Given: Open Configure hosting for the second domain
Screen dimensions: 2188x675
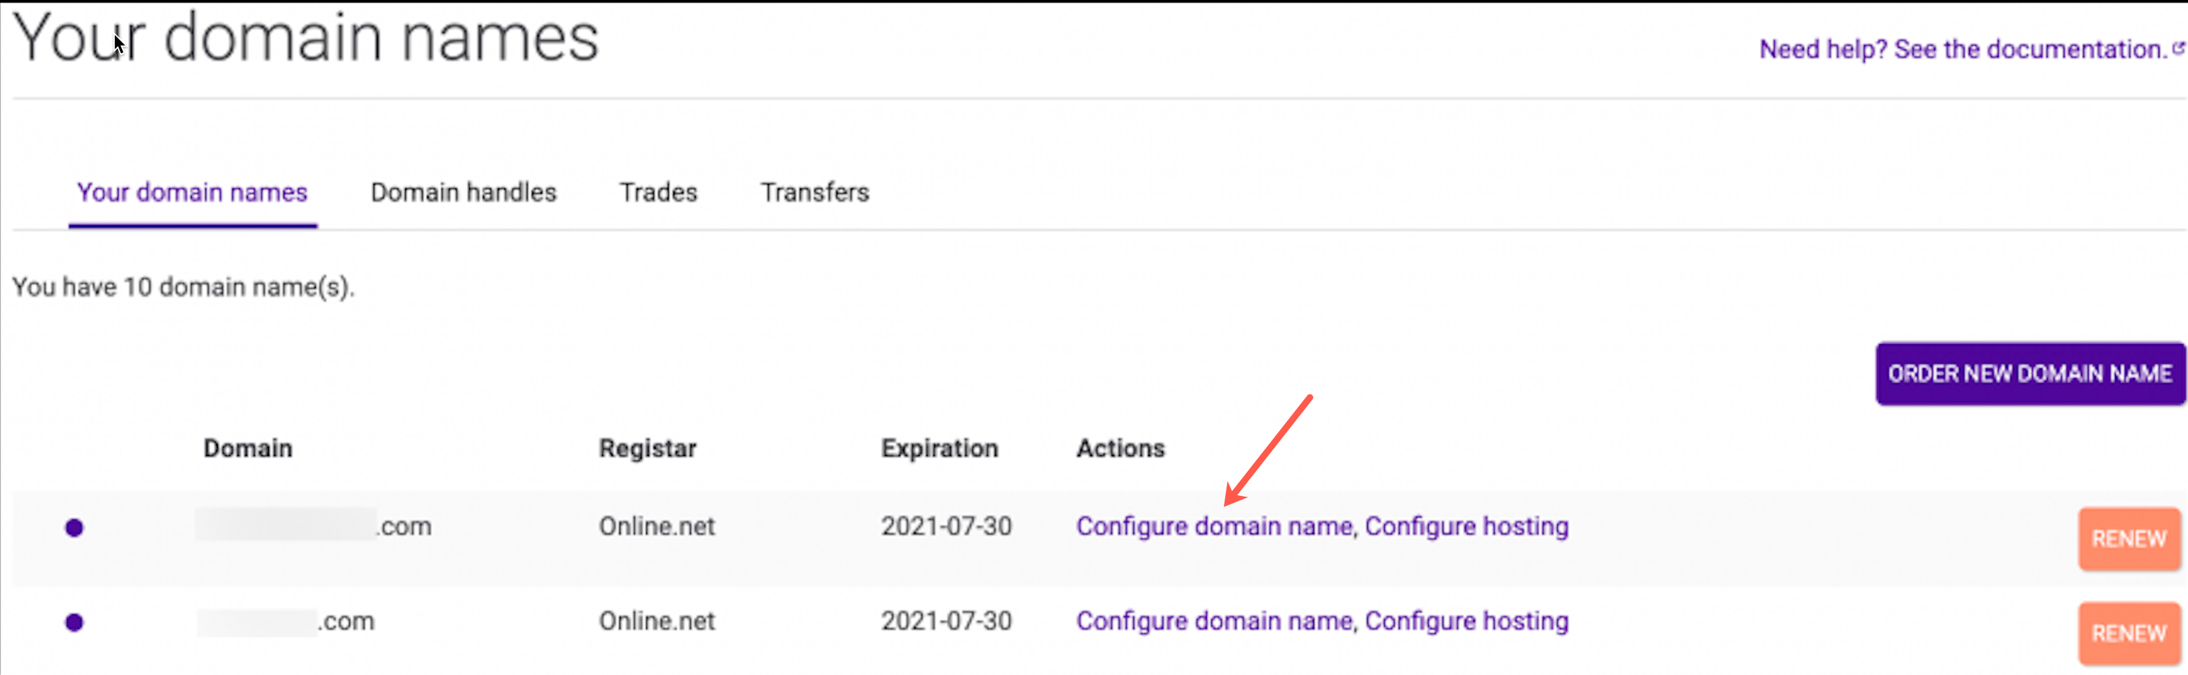Looking at the screenshot, I should pos(1466,622).
